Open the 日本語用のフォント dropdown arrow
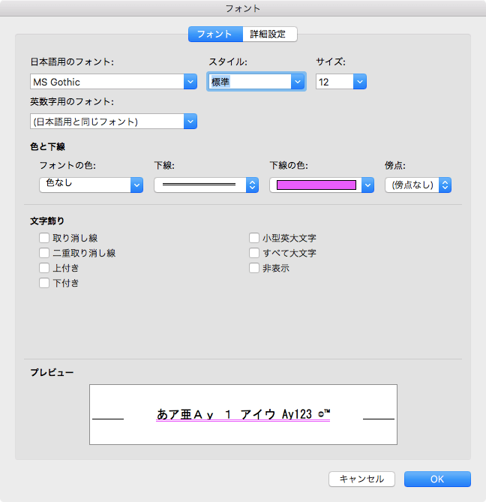The width and height of the screenshot is (486, 502). tap(190, 82)
